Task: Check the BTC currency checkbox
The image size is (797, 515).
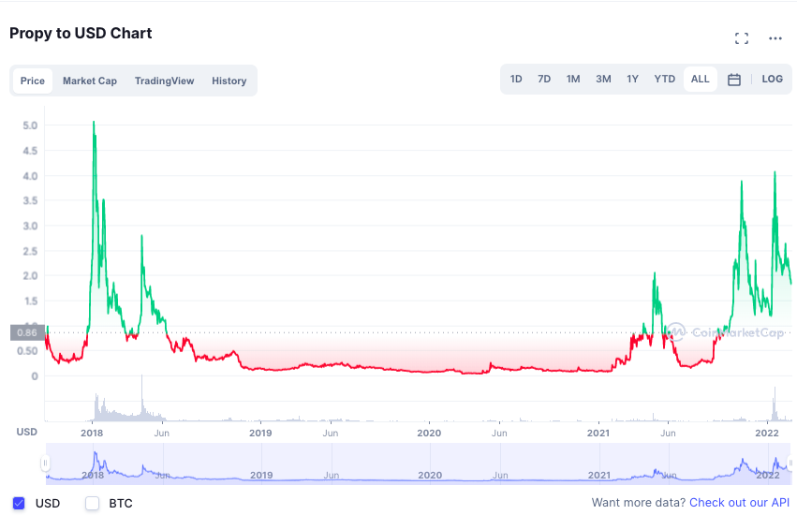Action: click(92, 504)
